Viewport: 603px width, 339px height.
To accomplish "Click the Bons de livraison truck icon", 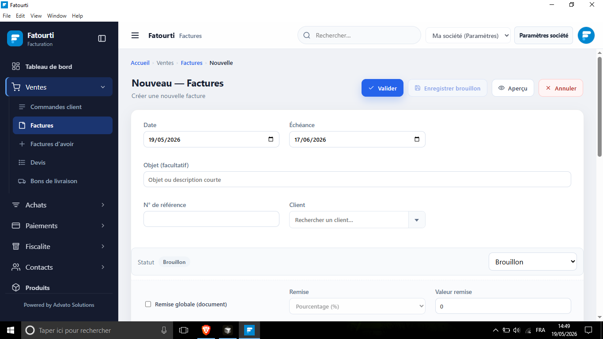I will [x=22, y=181].
